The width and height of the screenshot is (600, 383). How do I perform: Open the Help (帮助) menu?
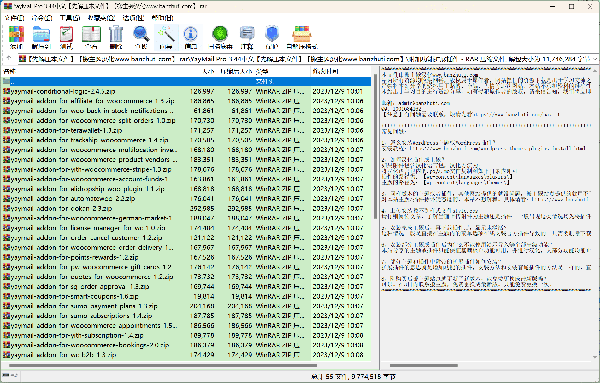[x=162, y=18]
